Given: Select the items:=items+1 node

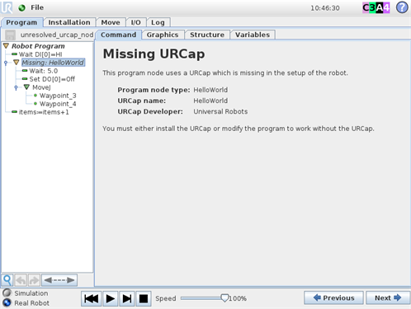Looking at the screenshot, I should tap(44, 112).
